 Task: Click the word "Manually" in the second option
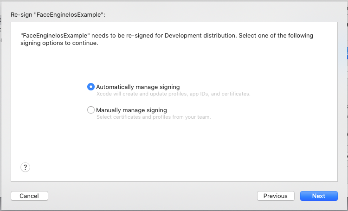109,110
